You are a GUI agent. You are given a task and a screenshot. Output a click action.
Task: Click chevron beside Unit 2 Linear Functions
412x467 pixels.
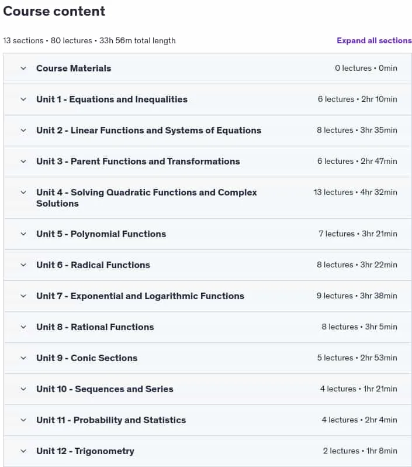pos(23,131)
